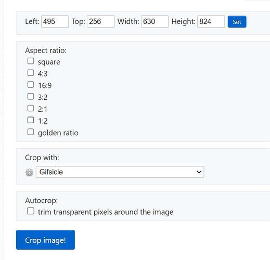Click the gear icon beside Gifsicle
This screenshot has height=260, width=270.
click(x=29, y=172)
